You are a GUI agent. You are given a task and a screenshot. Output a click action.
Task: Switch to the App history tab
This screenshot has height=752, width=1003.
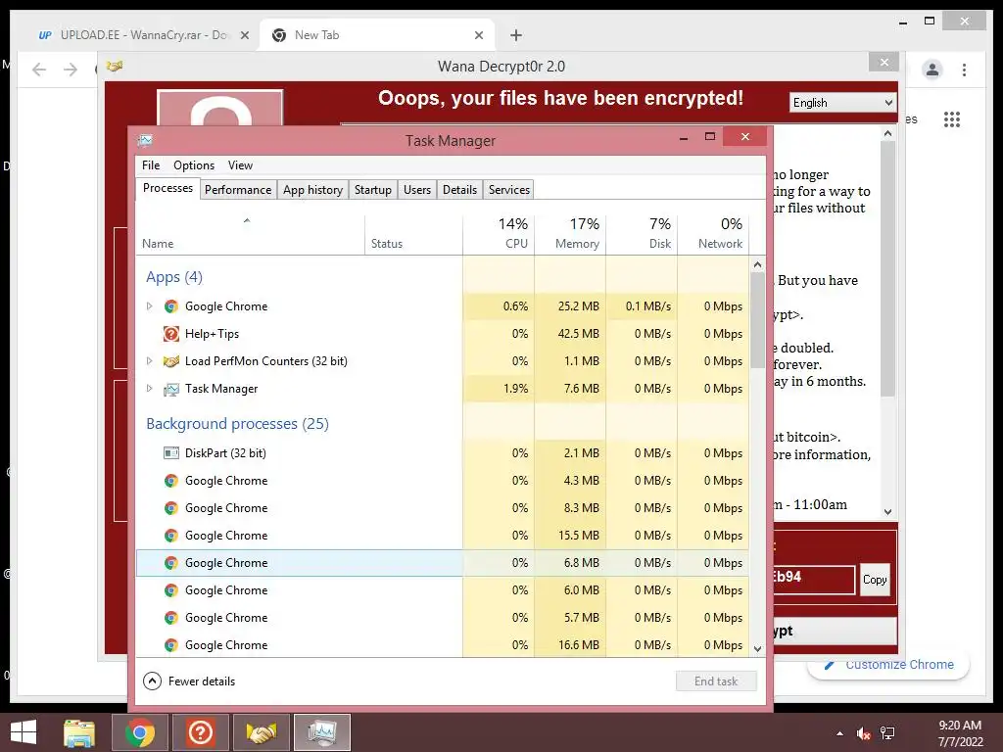pos(312,190)
